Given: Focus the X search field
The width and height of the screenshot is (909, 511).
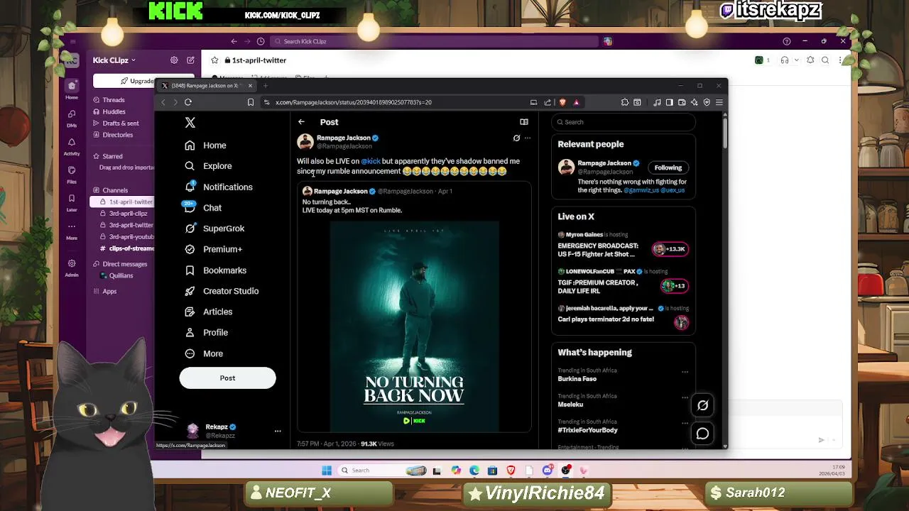Looking at the screenshot, I should point(624,122).
